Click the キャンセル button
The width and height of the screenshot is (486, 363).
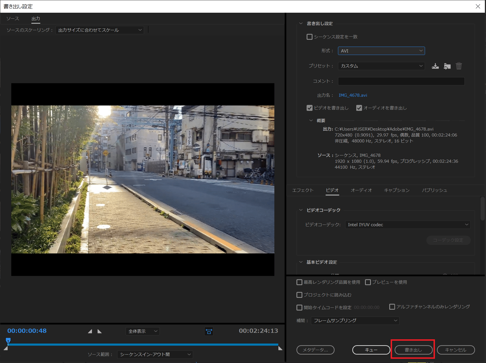[456, 350]
